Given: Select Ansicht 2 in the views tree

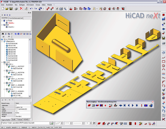Looking at the screenshot, I should [x=11, y=27].
